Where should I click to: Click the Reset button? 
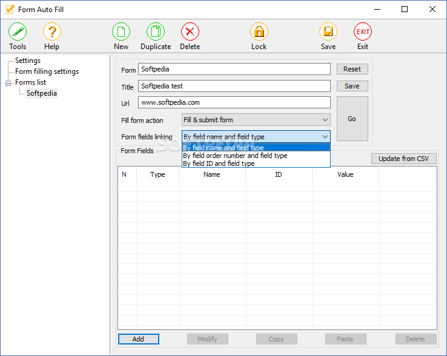pos(352,69)
